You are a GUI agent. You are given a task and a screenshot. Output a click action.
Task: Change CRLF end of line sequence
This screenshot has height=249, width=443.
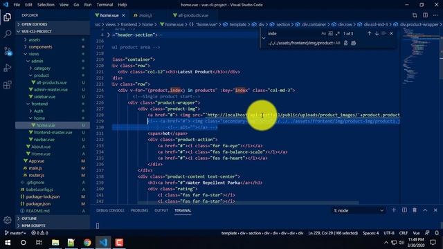coord(403,233)
